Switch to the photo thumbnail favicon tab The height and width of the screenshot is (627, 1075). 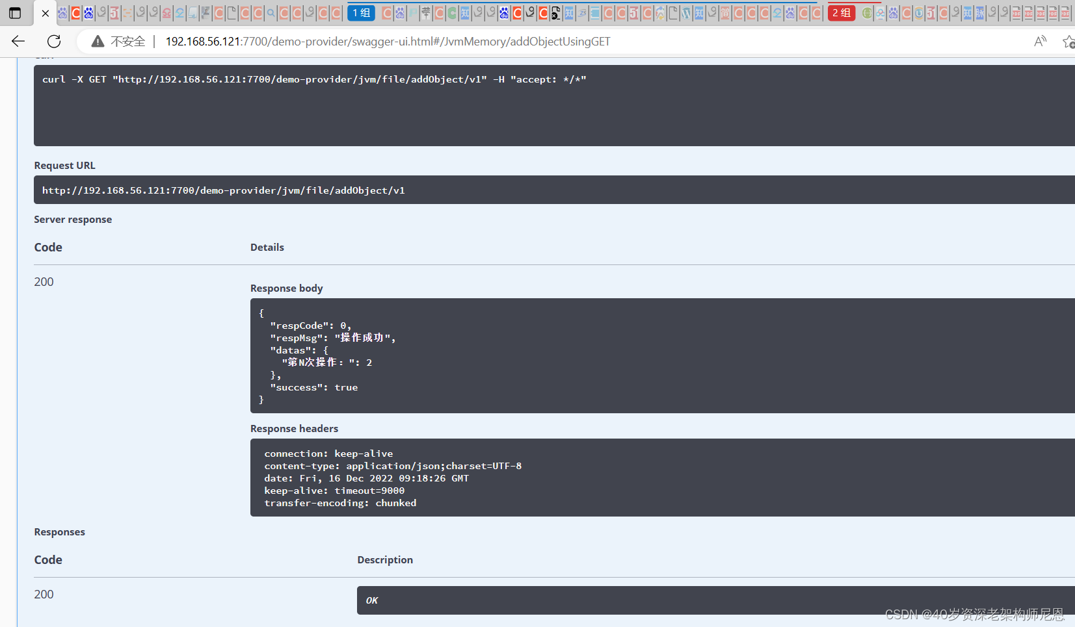click(206, 13)
